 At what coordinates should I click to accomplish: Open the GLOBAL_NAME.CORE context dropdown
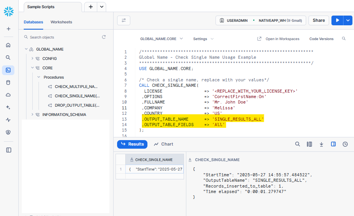[x=161, y=39]
